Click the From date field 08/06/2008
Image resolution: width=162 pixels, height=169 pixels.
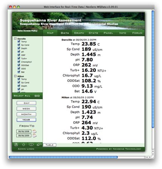coord(24,131)
